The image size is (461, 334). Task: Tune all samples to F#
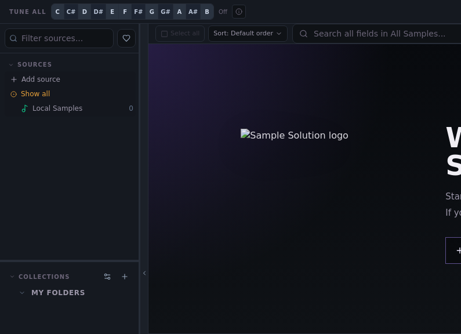point(138,12)
